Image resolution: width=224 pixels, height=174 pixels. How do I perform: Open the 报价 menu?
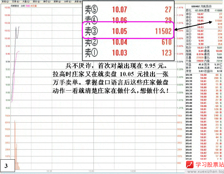click(x=37, y=1)
